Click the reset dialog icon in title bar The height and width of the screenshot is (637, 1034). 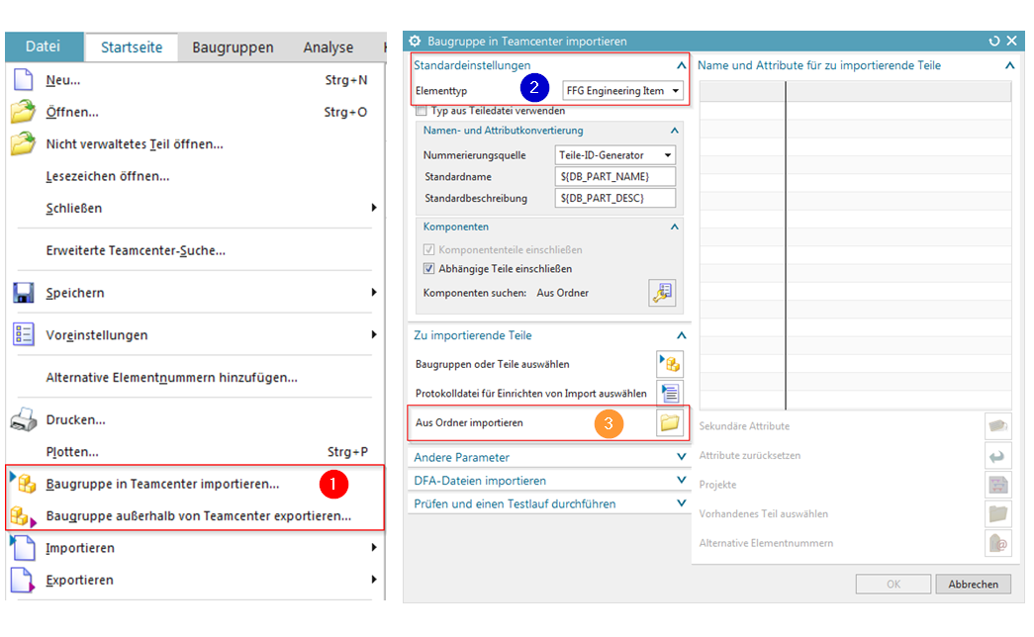click(993, 42)
